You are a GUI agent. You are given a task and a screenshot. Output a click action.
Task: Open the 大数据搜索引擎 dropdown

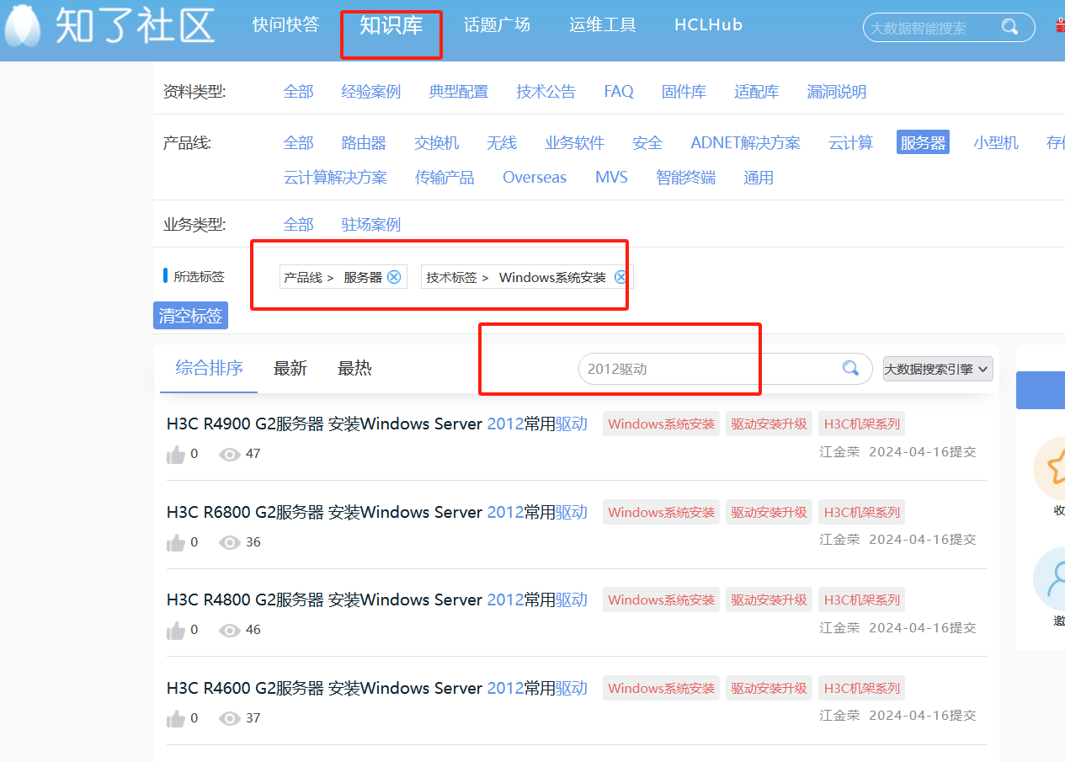(938, 369)
